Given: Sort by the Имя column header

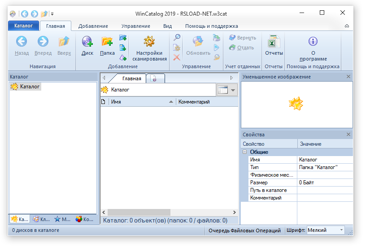Looking at the screenshot, I should point(142,102).
